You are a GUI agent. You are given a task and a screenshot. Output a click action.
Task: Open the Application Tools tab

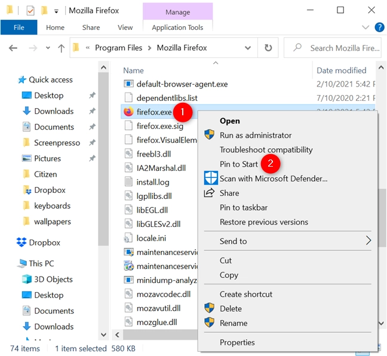177,27
